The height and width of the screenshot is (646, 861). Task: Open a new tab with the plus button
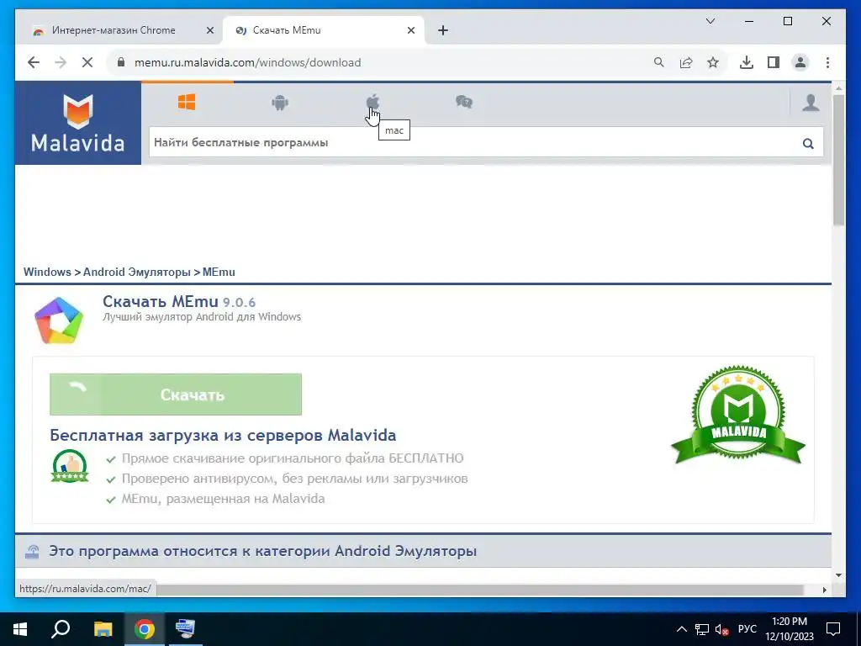443,30
